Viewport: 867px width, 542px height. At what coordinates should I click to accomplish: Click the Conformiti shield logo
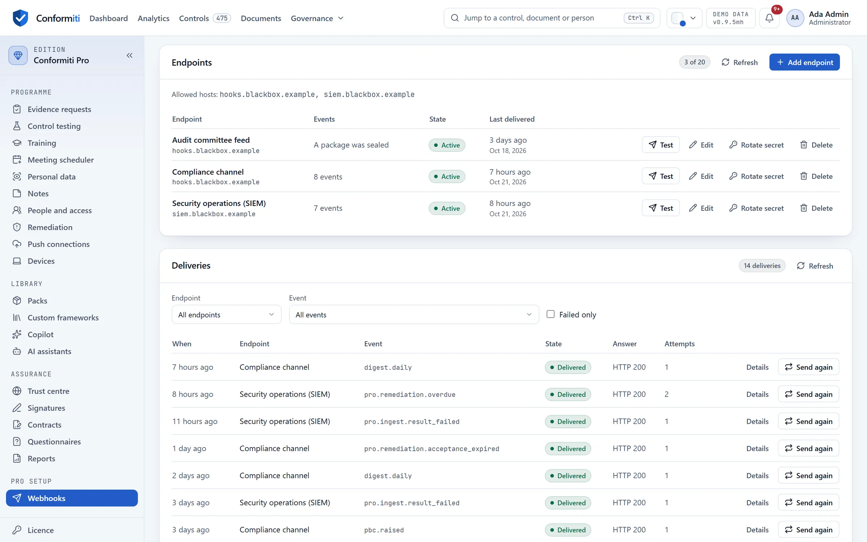20,18
